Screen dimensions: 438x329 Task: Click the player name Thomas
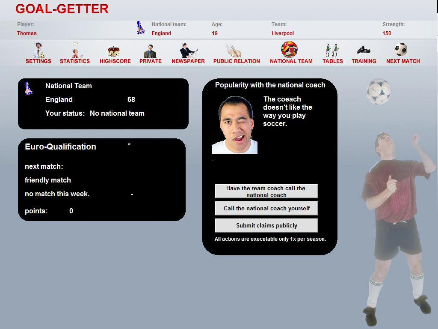click(27, 33)
